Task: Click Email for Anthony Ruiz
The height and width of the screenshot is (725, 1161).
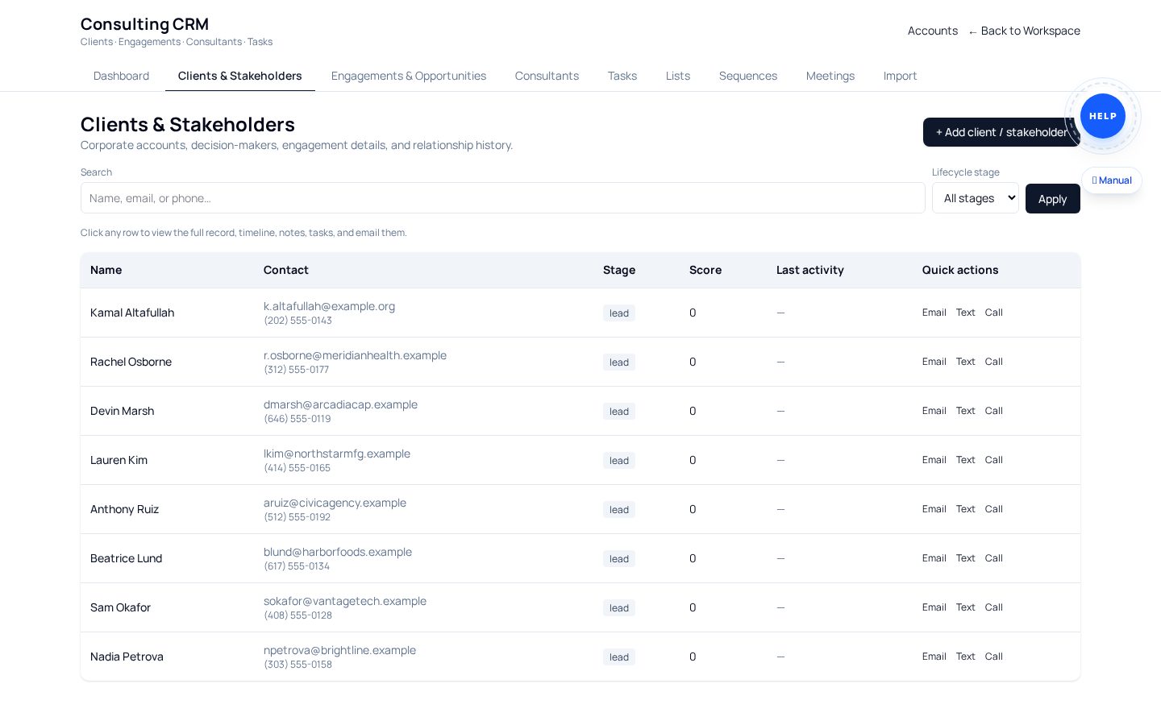Action: 934,509
